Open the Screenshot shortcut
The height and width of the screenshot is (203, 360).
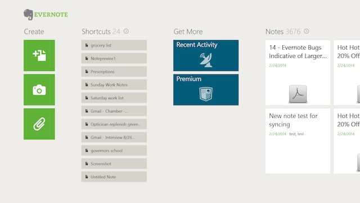pyautogui.click(x=114, y=164)
